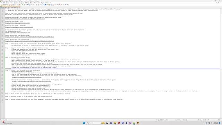Click the Playback macro icon
222x125 pixels.
[x=64, y=5]
